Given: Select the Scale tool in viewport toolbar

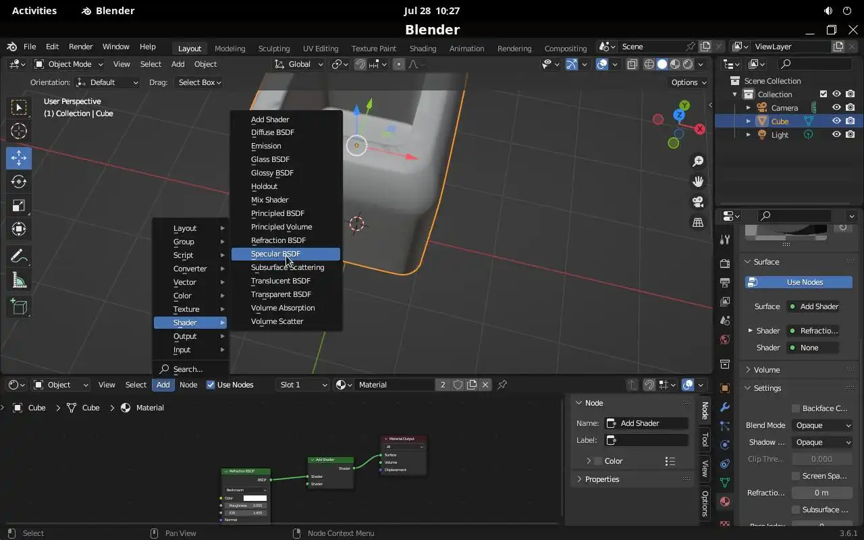Looking at the screenshot, I should pos(19,205).
